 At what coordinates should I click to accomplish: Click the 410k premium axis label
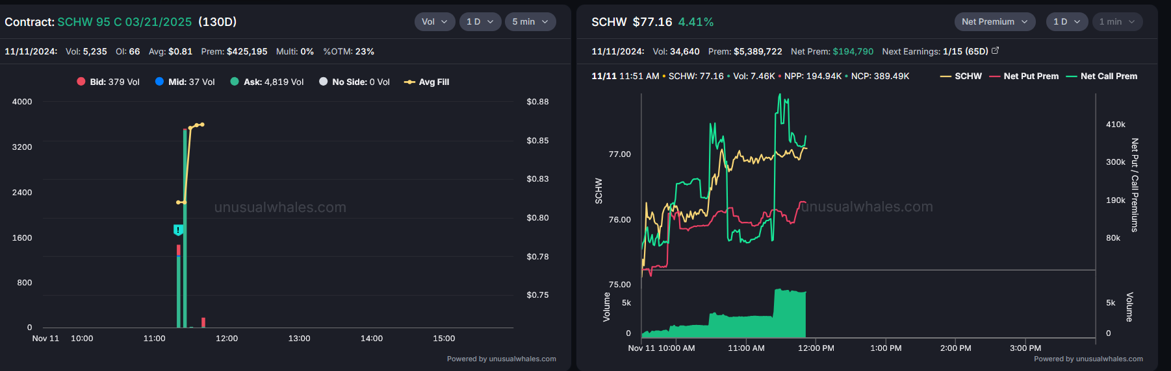1116,125
